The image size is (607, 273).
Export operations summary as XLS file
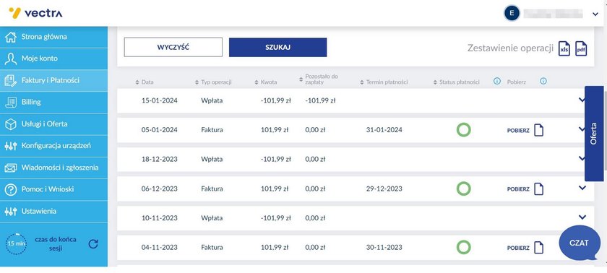point(564,49)
